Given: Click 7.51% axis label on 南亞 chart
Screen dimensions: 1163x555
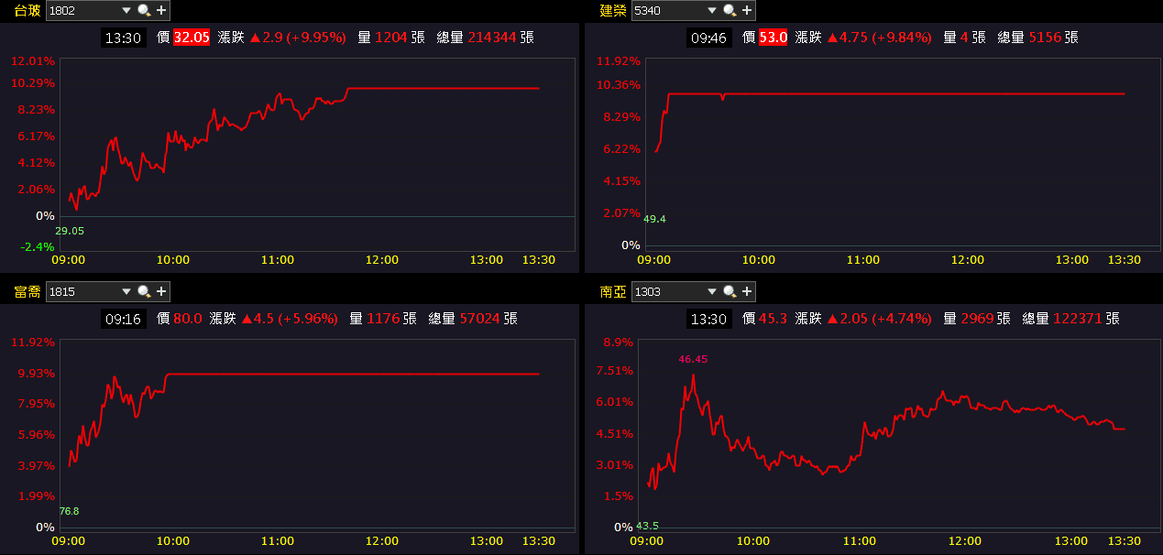Looking at the screenshot, I should point(614,370).
